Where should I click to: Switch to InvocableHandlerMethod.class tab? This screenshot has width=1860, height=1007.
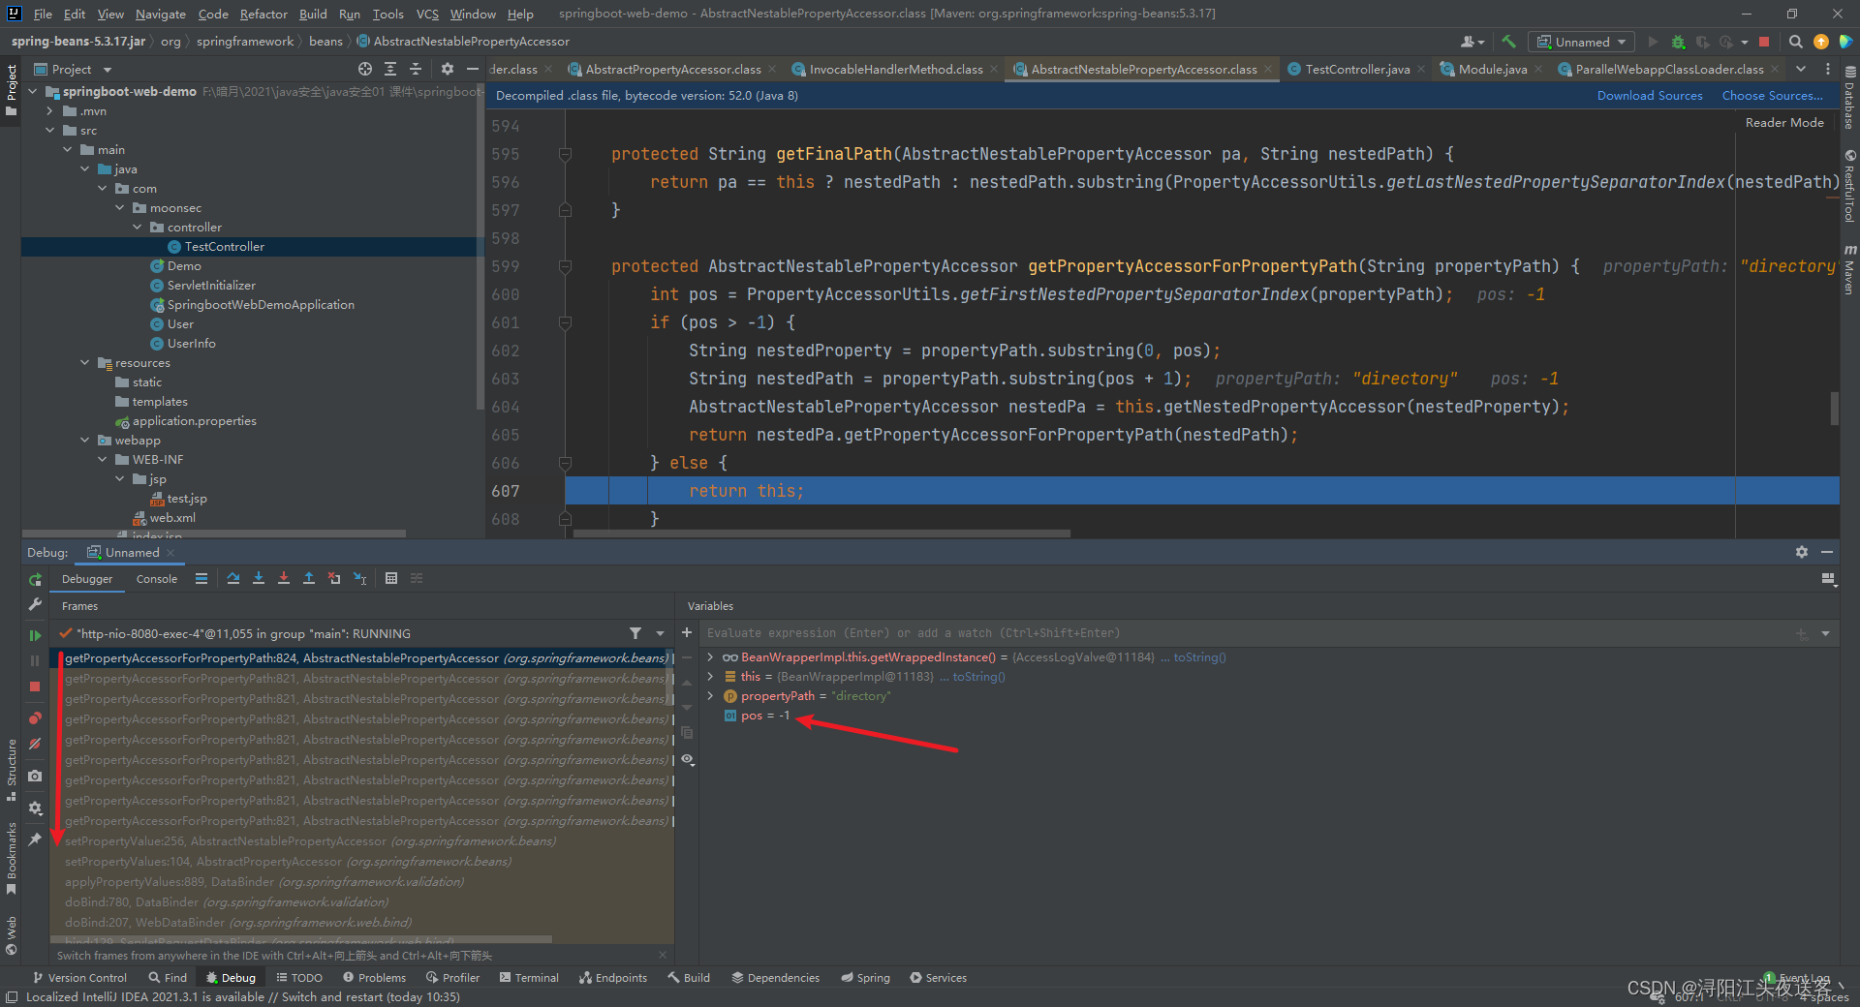coord(895,69)
